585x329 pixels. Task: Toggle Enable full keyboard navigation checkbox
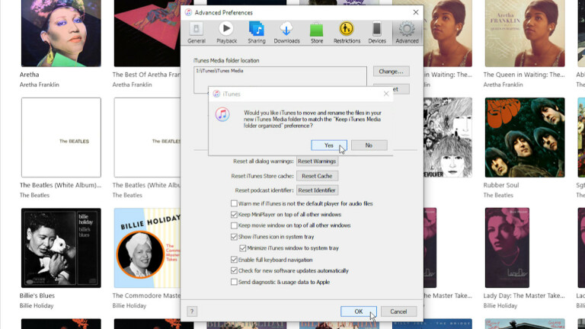[234, 260]
